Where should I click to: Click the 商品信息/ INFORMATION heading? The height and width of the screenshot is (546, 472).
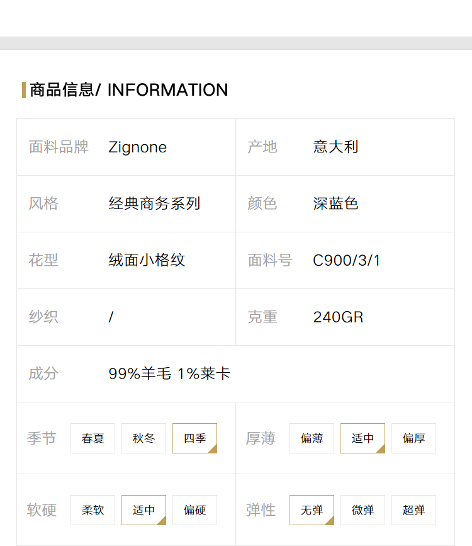129,90
